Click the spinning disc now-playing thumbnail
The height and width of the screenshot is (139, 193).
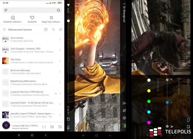[6, 125]
